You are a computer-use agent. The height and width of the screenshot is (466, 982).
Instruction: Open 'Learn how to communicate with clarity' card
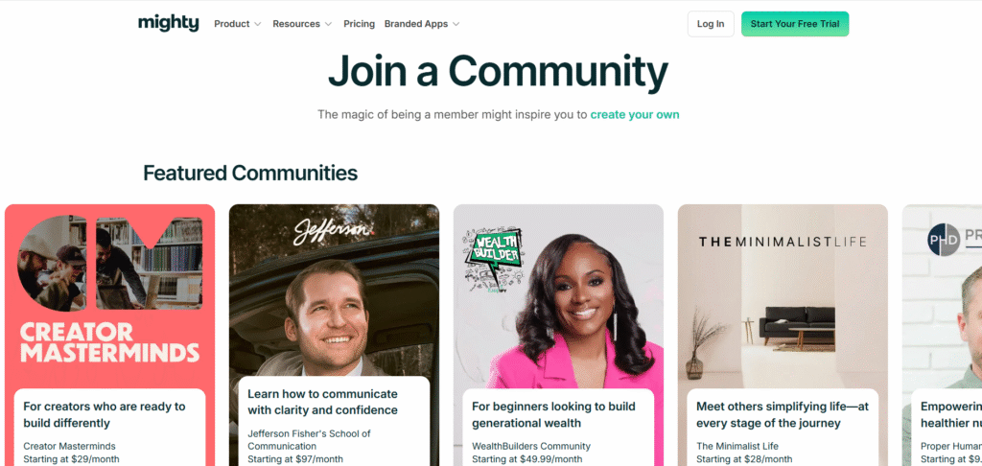322,402
